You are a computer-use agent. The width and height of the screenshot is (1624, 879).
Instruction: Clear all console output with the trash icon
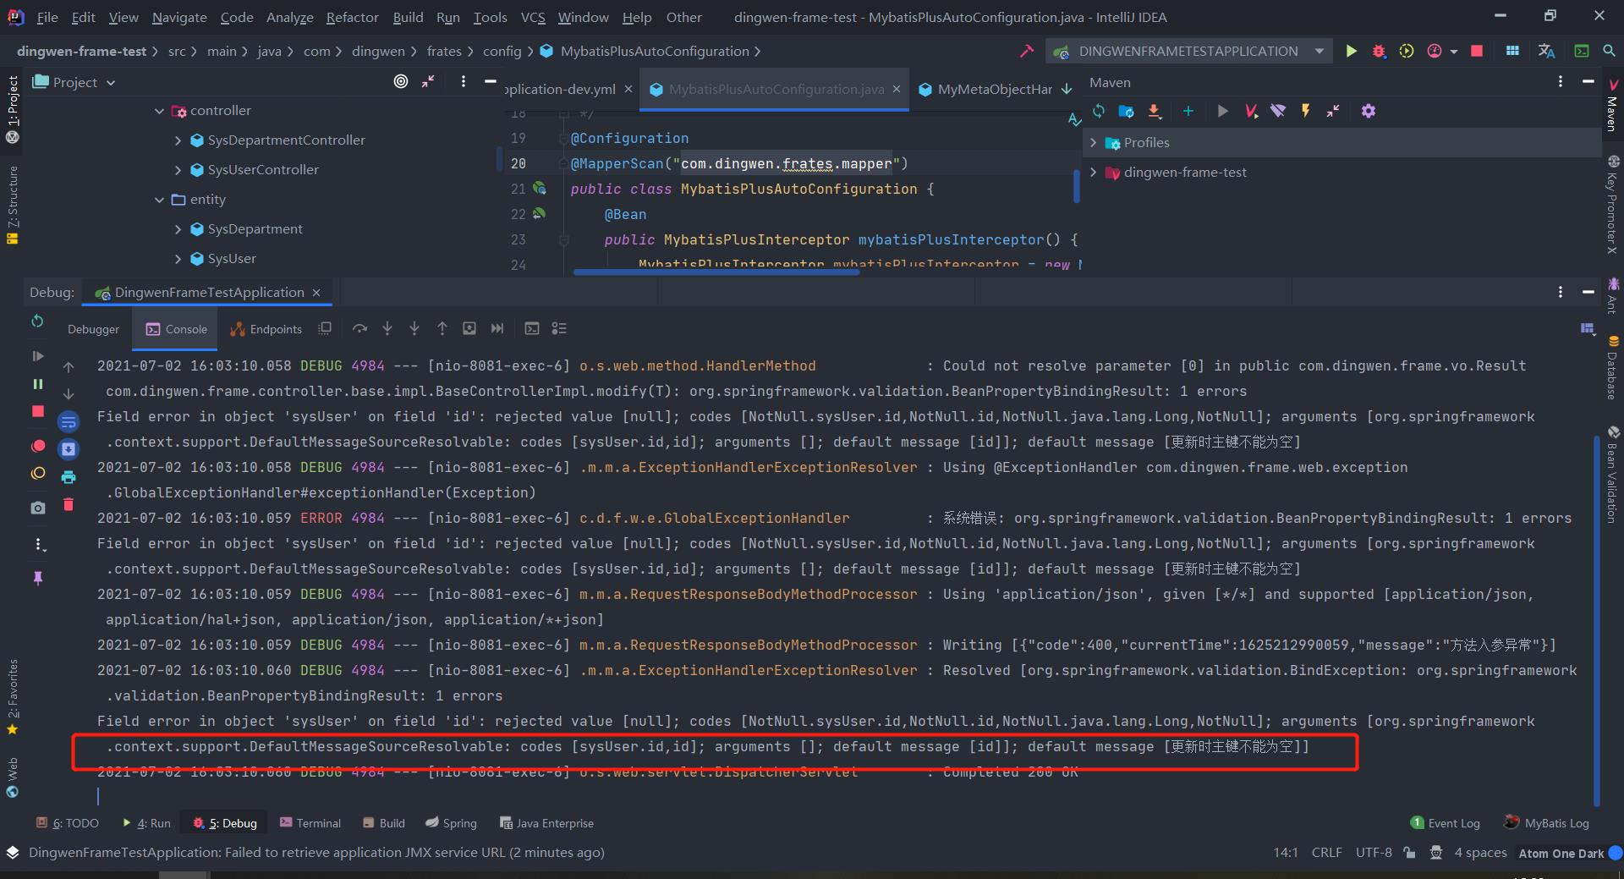69,505
